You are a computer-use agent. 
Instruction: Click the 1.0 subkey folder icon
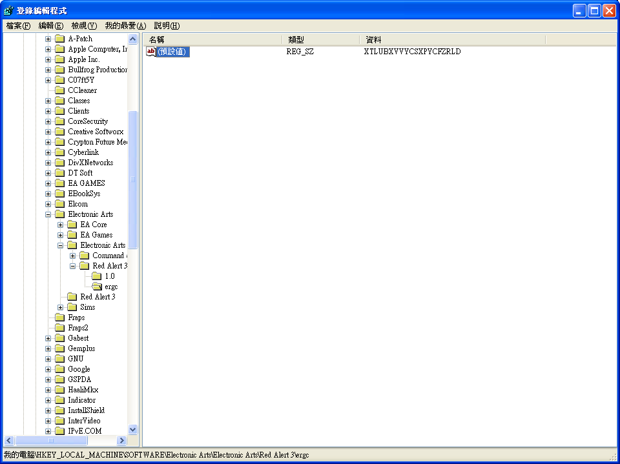pos(97,276)
